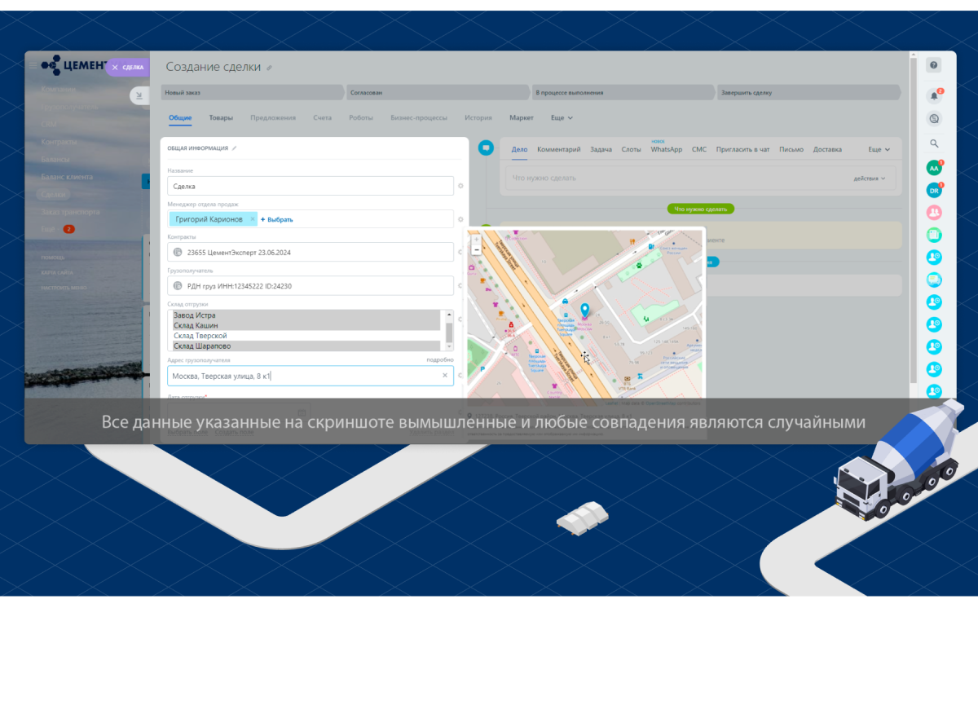Open the help question mark icon

934,65
